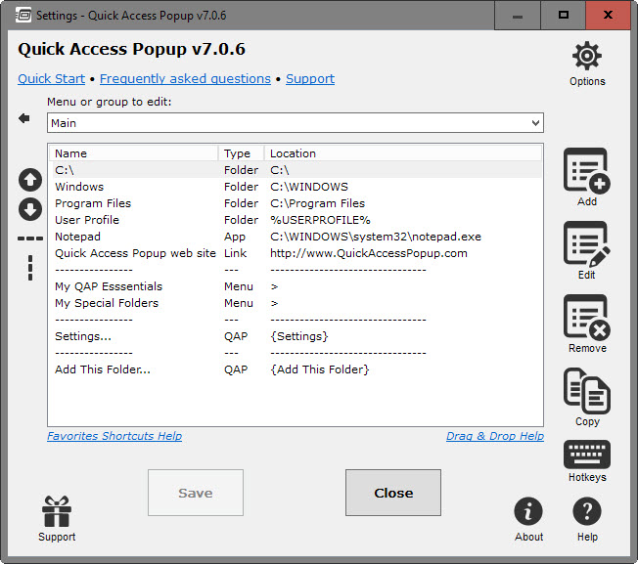Sort by the Name column header
The image size is (638, 564).
(134, 153)
